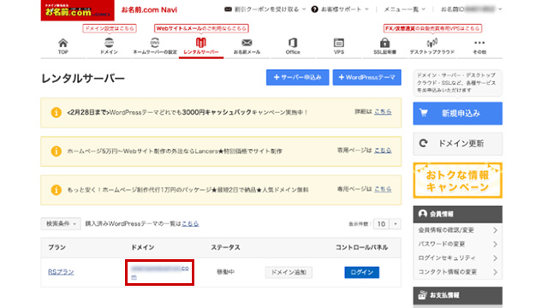Click the ログイン control panel button
The width and height of the screenshot is (548, 308).
361,272
